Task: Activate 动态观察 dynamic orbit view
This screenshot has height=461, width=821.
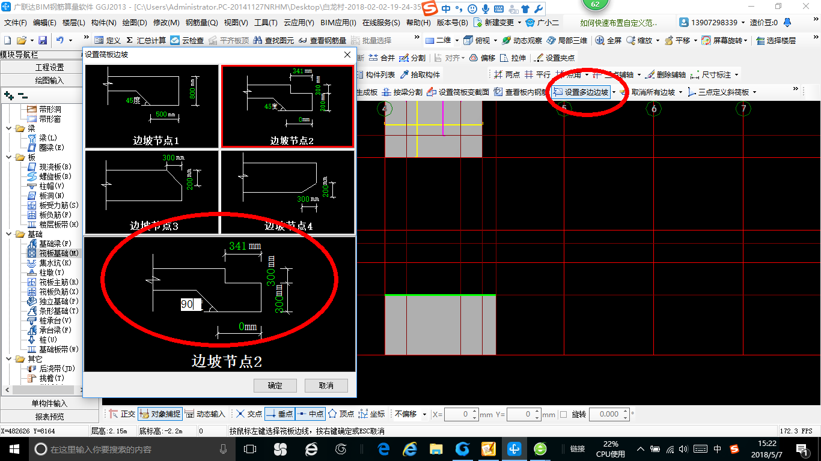Action: [522, 40]
